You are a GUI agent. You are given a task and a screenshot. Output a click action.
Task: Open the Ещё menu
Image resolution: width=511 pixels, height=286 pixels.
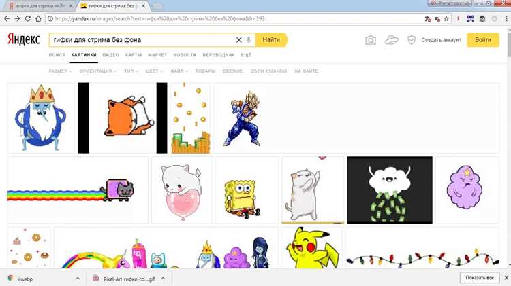[x=246, y=55]
